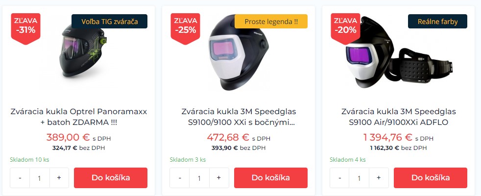
Task: Open Speedglas S9100/9100 XXi product title link
Action: (x=239, y=117)
